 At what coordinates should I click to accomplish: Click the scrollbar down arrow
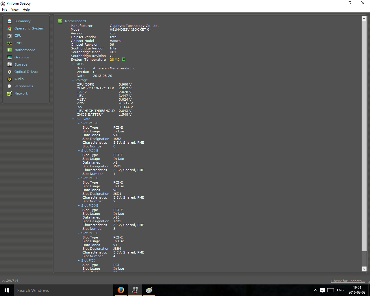[364, 269]
